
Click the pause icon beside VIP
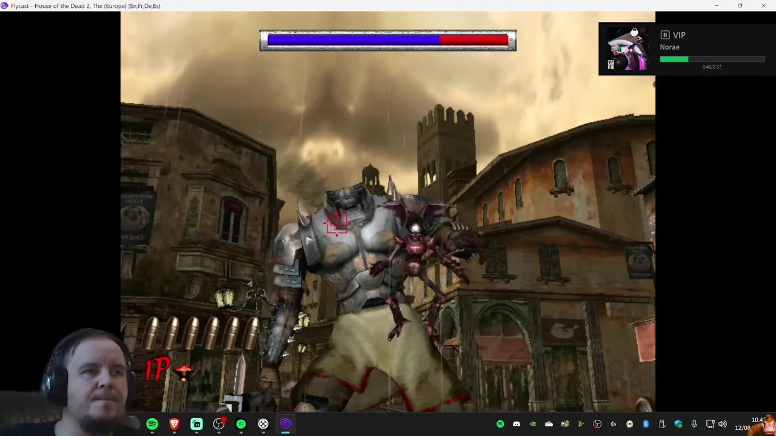pyautogui.click(x=665, y=35)
